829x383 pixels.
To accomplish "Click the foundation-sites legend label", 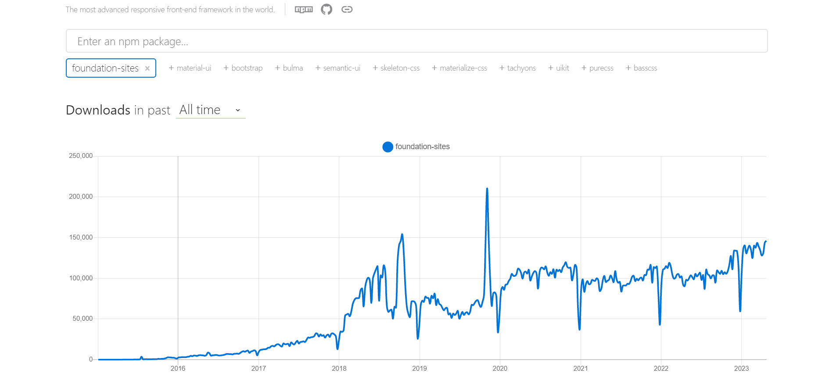I will (423, 147).
